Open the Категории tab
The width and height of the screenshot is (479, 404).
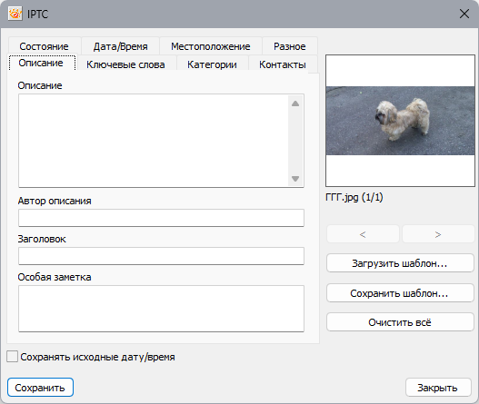click(212, 64)
